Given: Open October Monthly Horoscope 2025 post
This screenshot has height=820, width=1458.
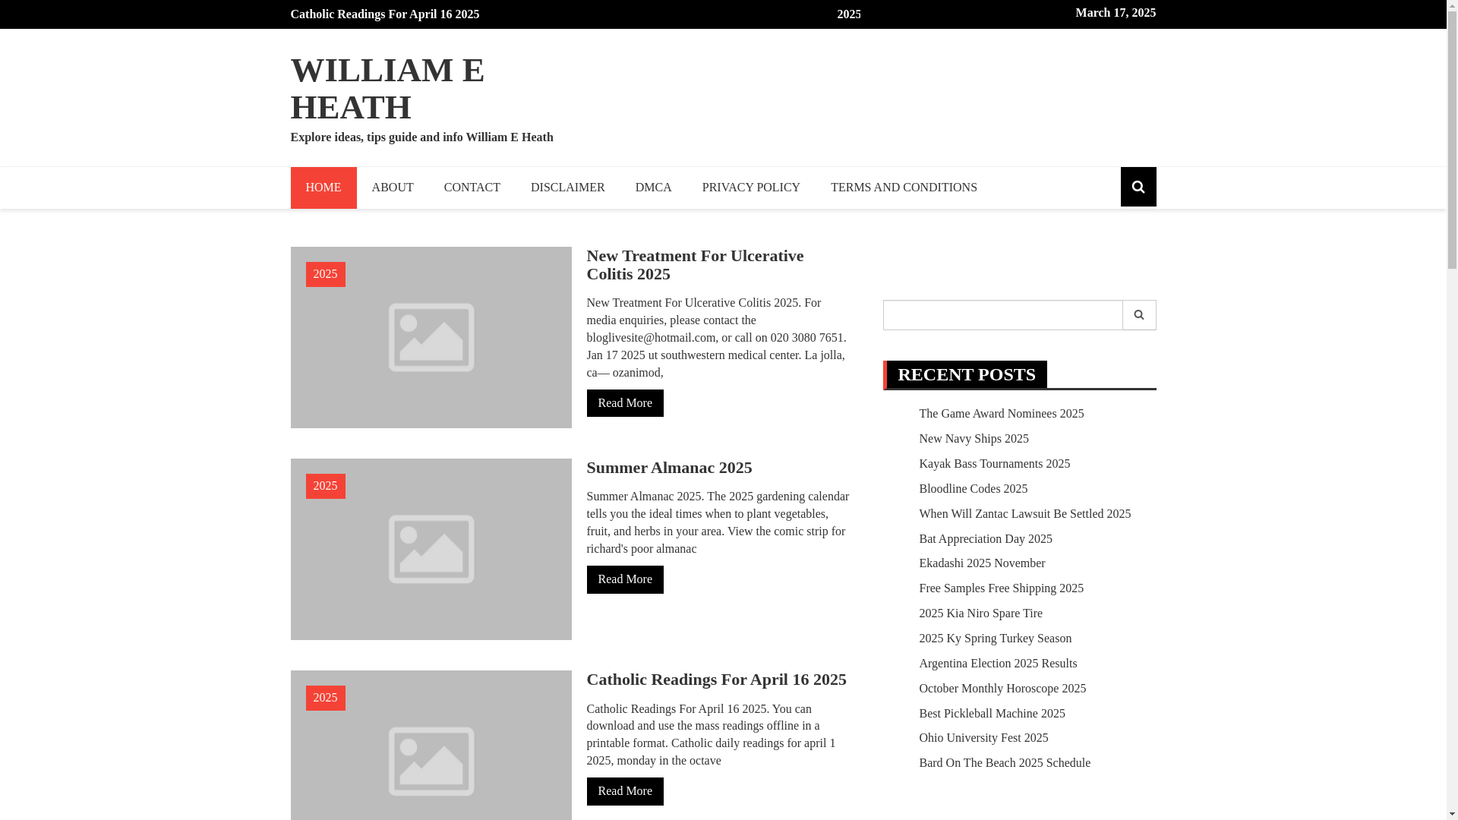Looking at the screenshot, I should pyautogui.click(x=1002, y=689).
